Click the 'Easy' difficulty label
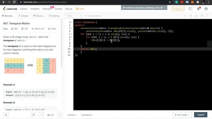 point(5,29)
